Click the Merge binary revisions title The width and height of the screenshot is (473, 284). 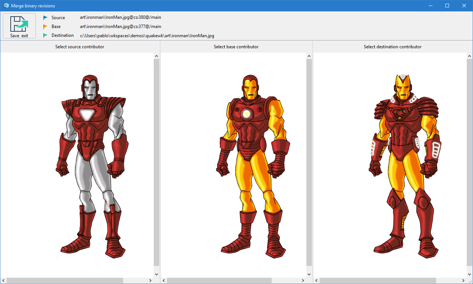coord(33,6)
